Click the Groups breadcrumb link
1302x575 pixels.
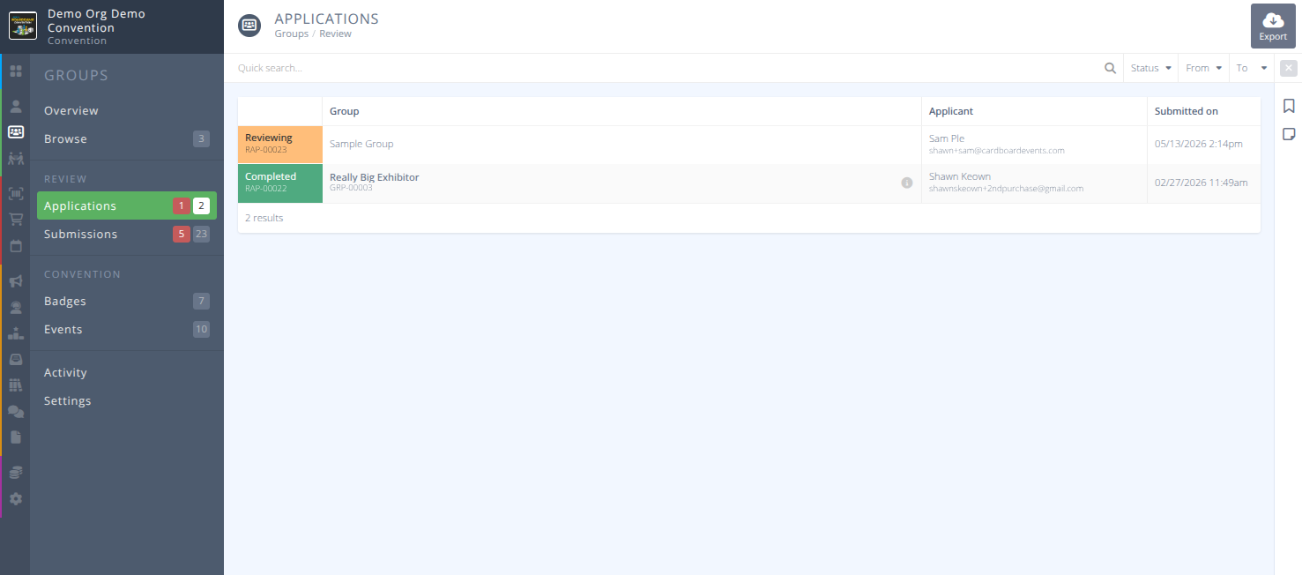[x=292, y=34]
